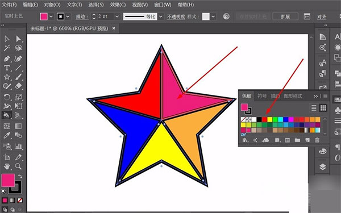Set color mode to None
341x213 pixels.
(20, 200)
